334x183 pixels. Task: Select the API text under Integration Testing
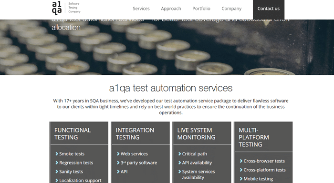point(124,172)
